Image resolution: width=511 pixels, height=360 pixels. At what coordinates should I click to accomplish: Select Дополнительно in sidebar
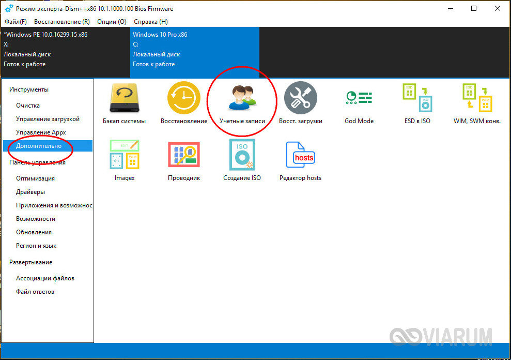48,145
